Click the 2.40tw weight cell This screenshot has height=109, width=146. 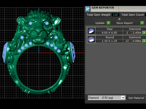click(x=137, y=33)
